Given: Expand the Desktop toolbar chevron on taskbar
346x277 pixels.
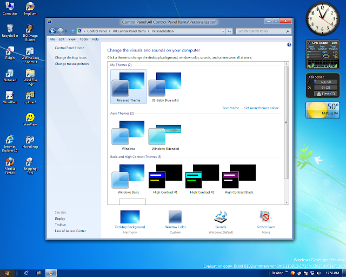Looking at the screenshot, I should point(287,272).
